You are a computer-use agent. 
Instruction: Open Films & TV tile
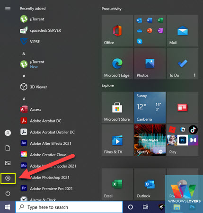tap(117, 140)
